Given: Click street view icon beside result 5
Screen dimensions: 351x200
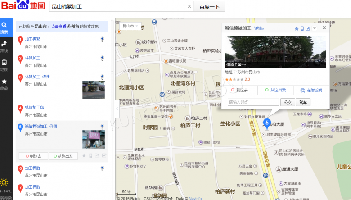Looking at the screenshot, I should [102, 127].
